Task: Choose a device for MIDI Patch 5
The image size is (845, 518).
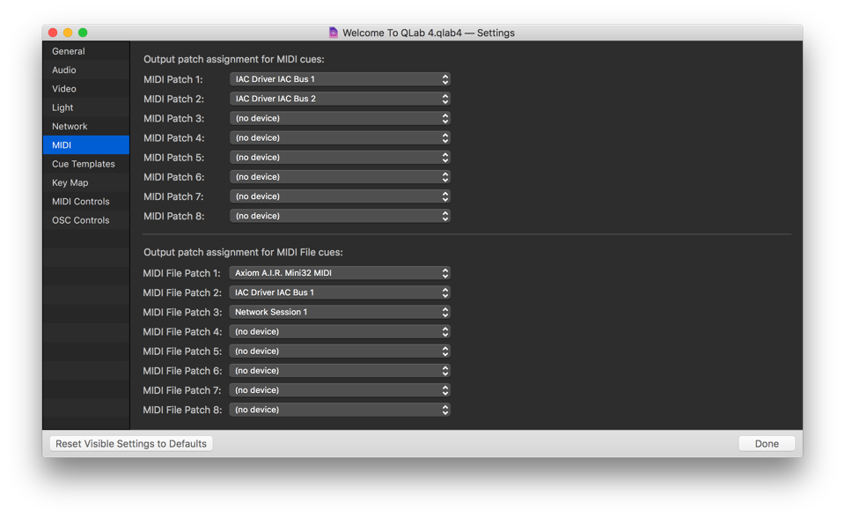Action: click(340, 158)
